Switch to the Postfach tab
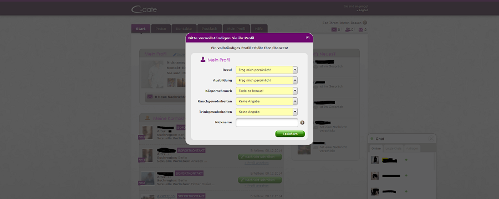 (210, 29)
